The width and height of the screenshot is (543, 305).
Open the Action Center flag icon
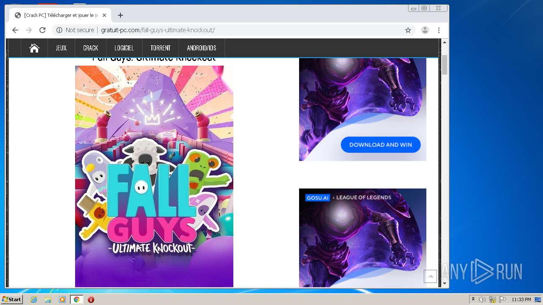click(503, 299)
